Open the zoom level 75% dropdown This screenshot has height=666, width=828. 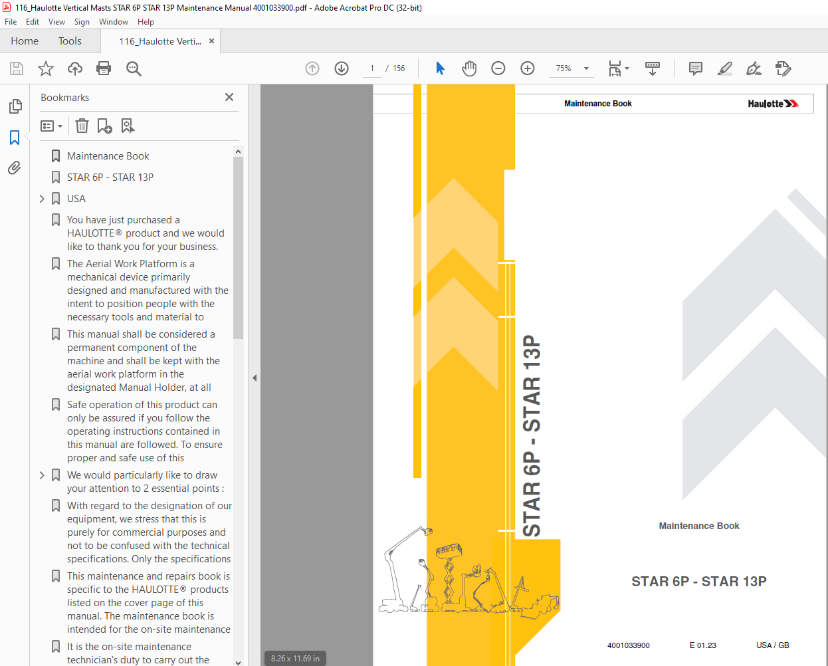pyautogui.click(x=571, y=68)
